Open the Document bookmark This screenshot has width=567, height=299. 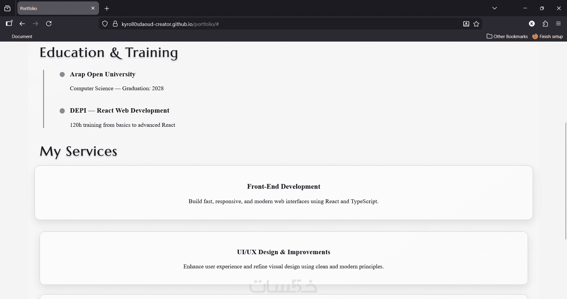tap(22, 37)
